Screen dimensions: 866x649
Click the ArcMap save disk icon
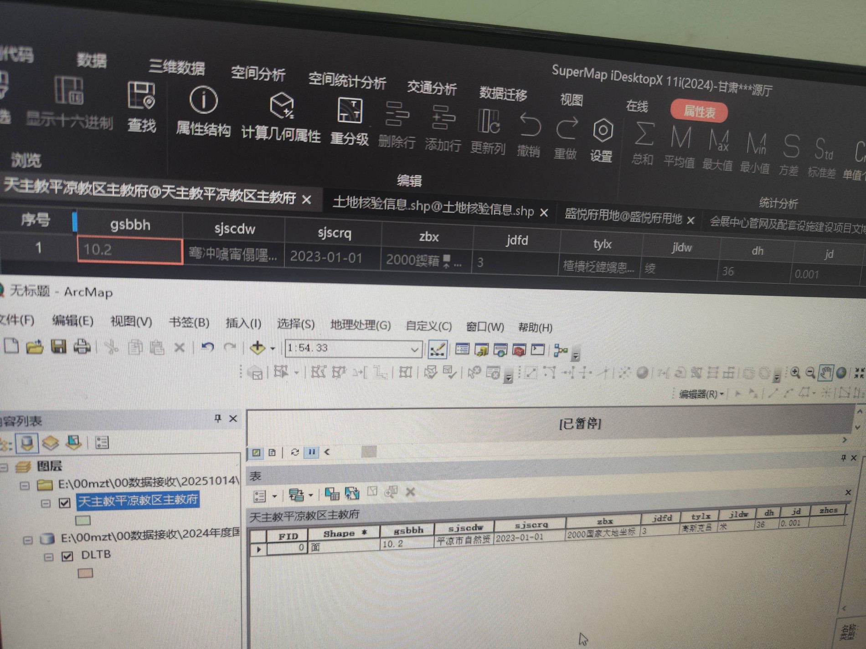click(x=59, y=347)
